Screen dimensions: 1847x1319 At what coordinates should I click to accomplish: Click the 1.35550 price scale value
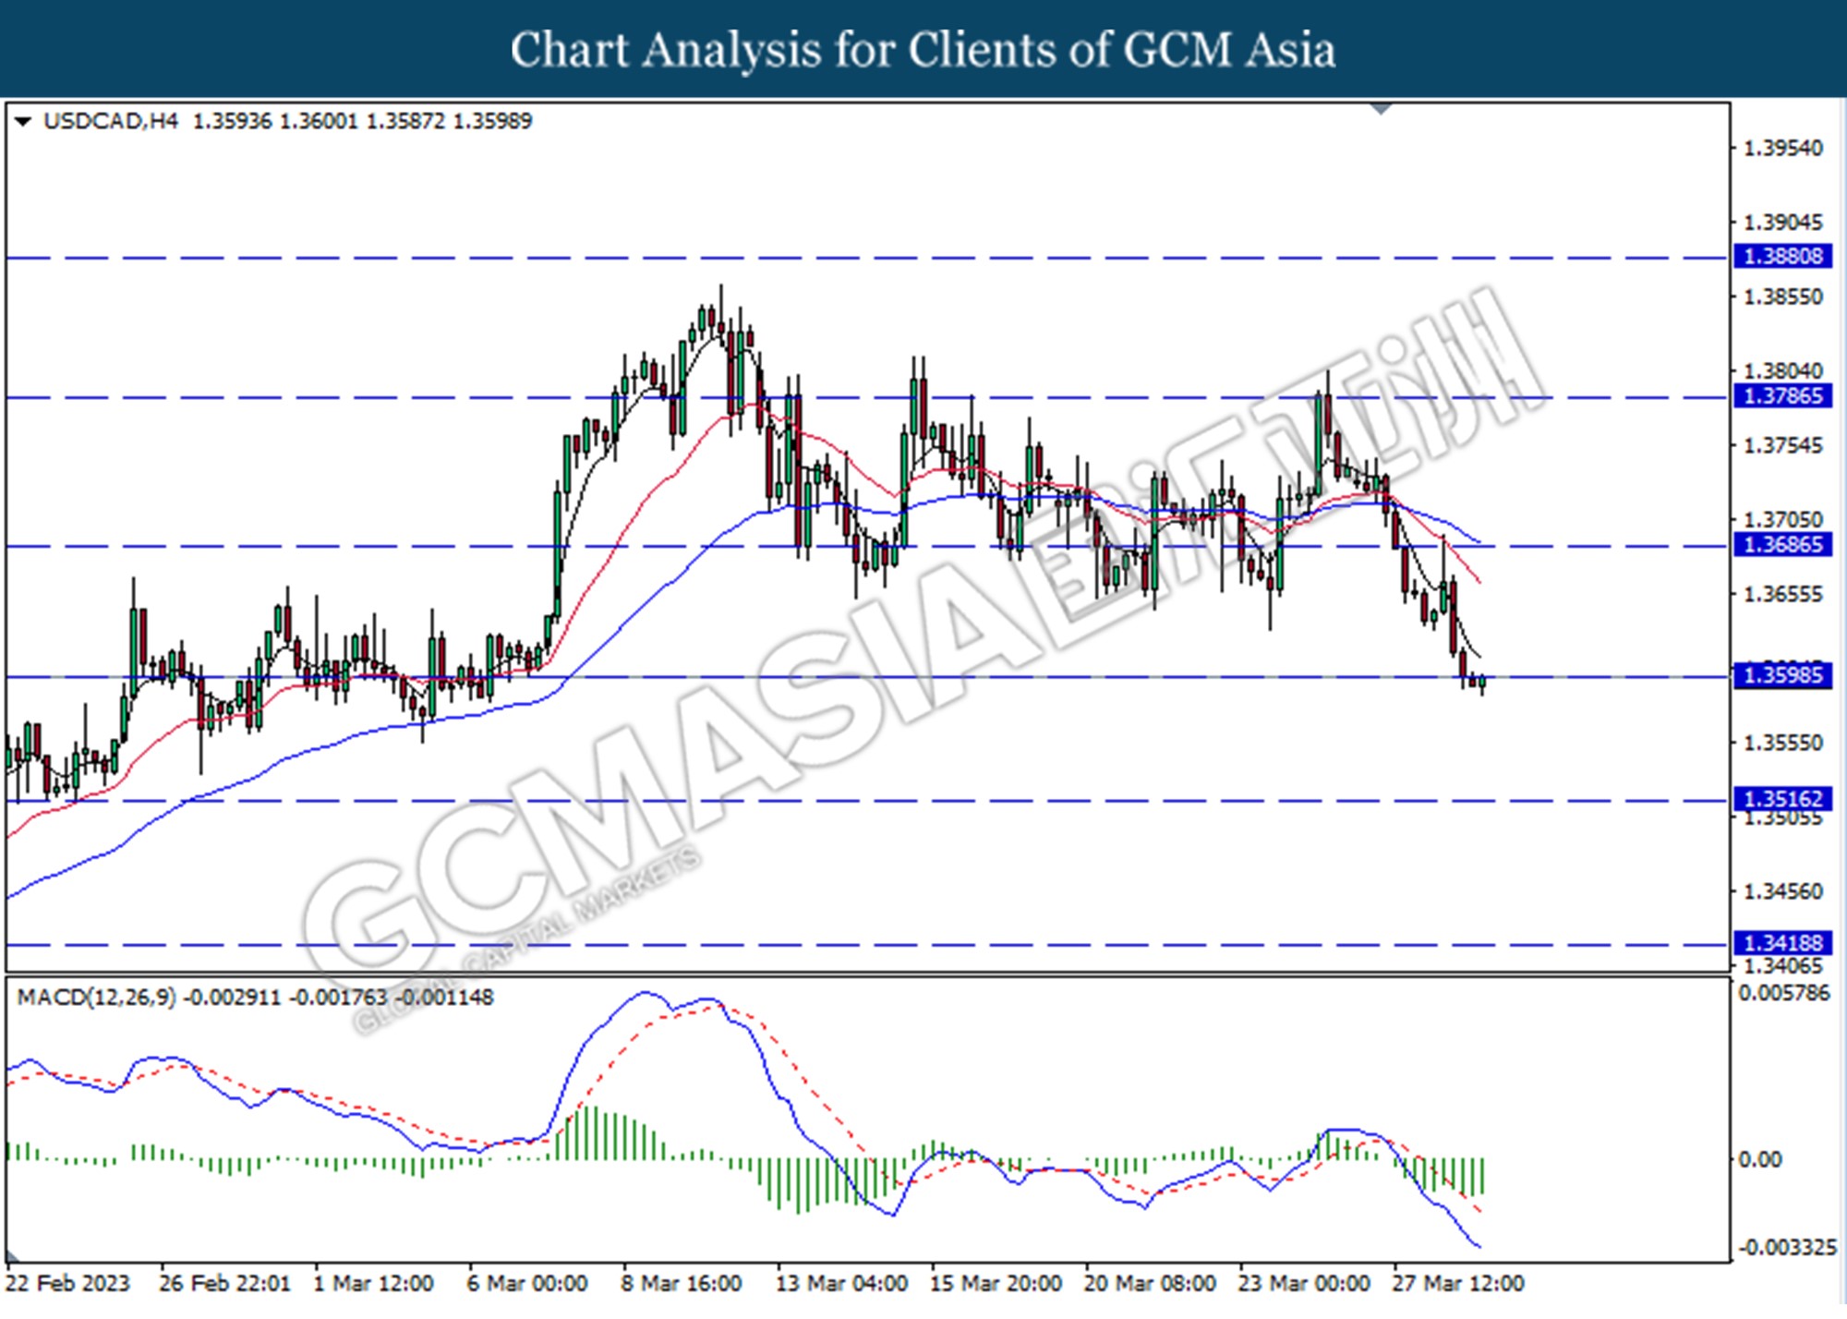pyautogui.click(x=1782, y=744)
